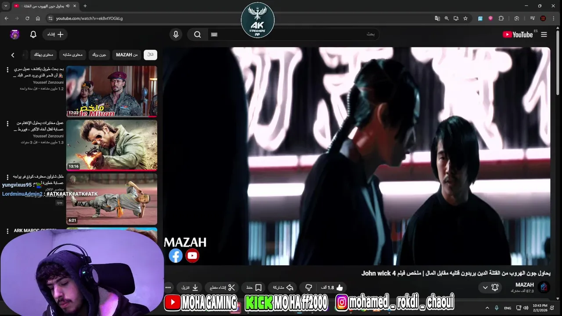
Task: Show more filter chips with the arrow
Action: pos(13,55)
